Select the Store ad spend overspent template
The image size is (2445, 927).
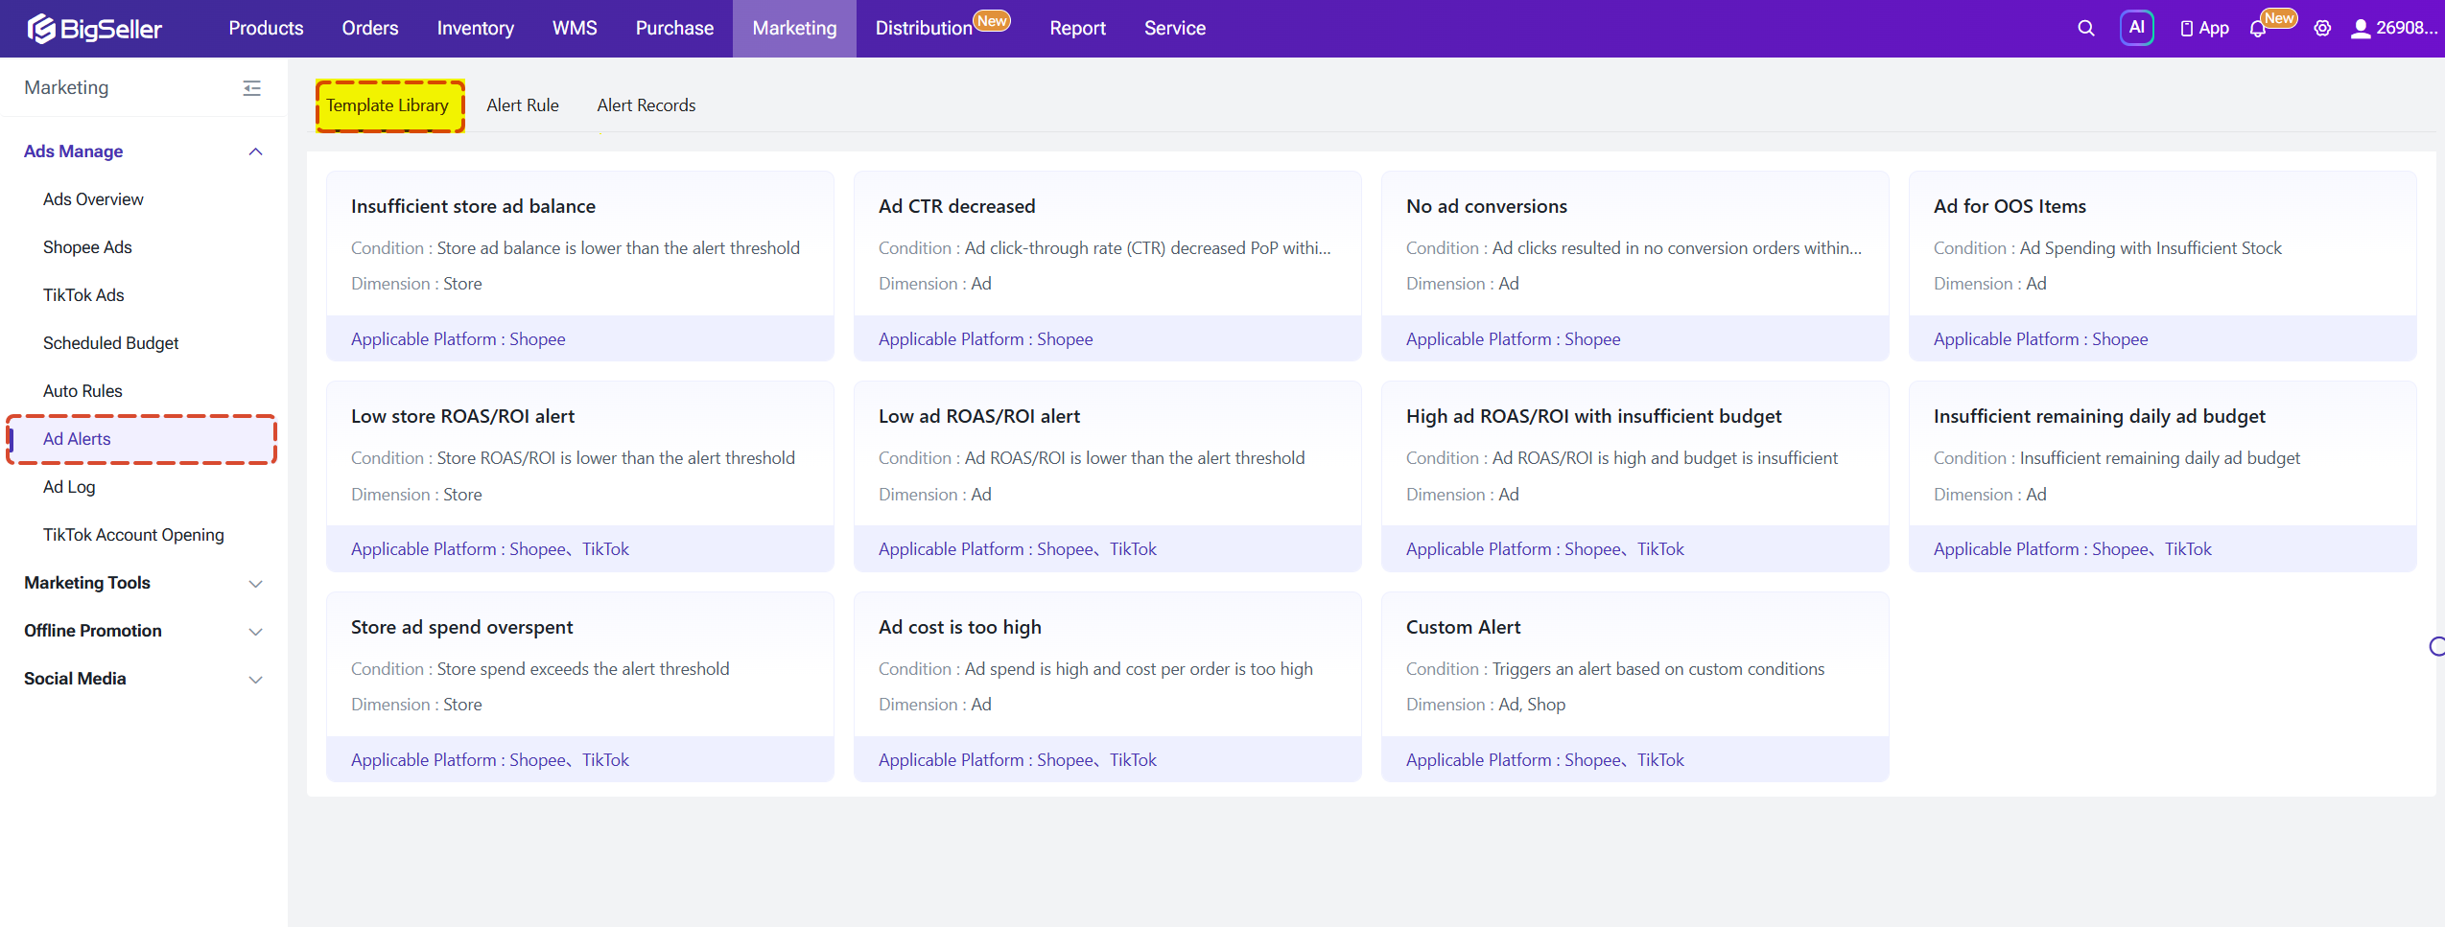coord(579,686)
